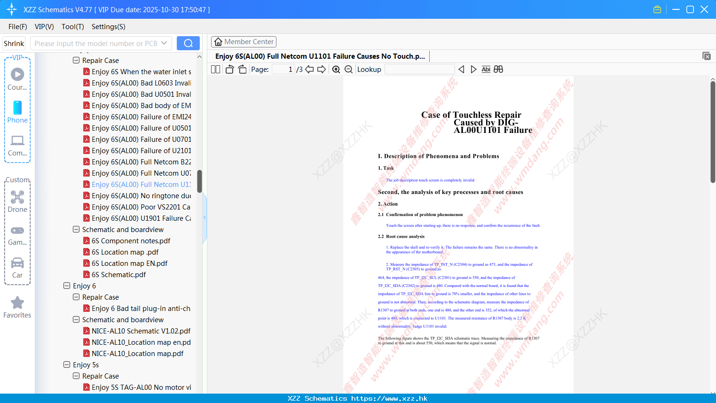Image resolution: width=716 pixels, height=403 pixels.
Task: Zoom in on the PDF document
Action: (x=336, y=70)
